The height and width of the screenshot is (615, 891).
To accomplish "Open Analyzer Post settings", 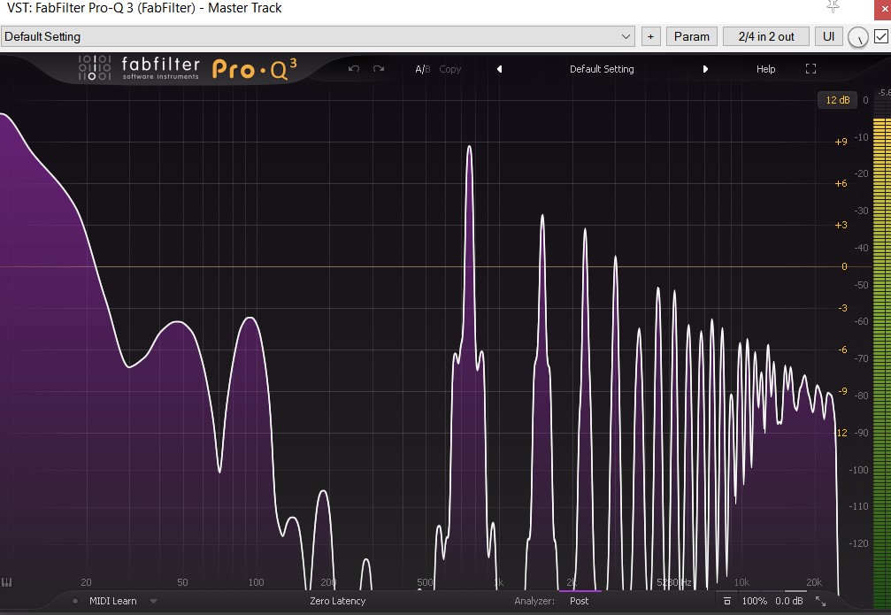I will point(579,601).
